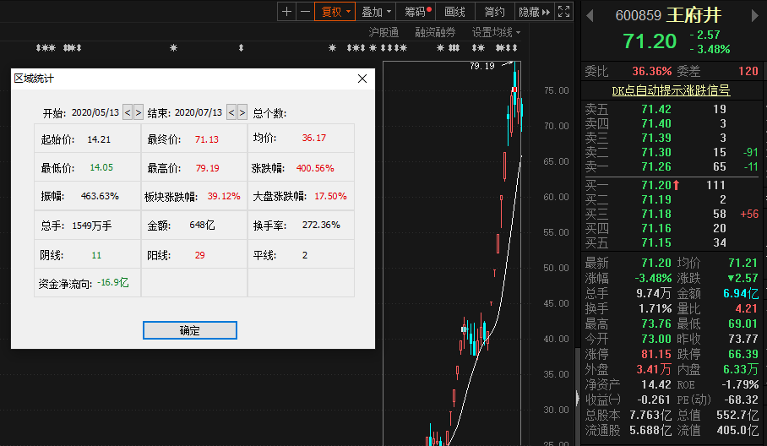
Task: Open 设置均线 moving average settings dropdown
Action: point(496,32)
